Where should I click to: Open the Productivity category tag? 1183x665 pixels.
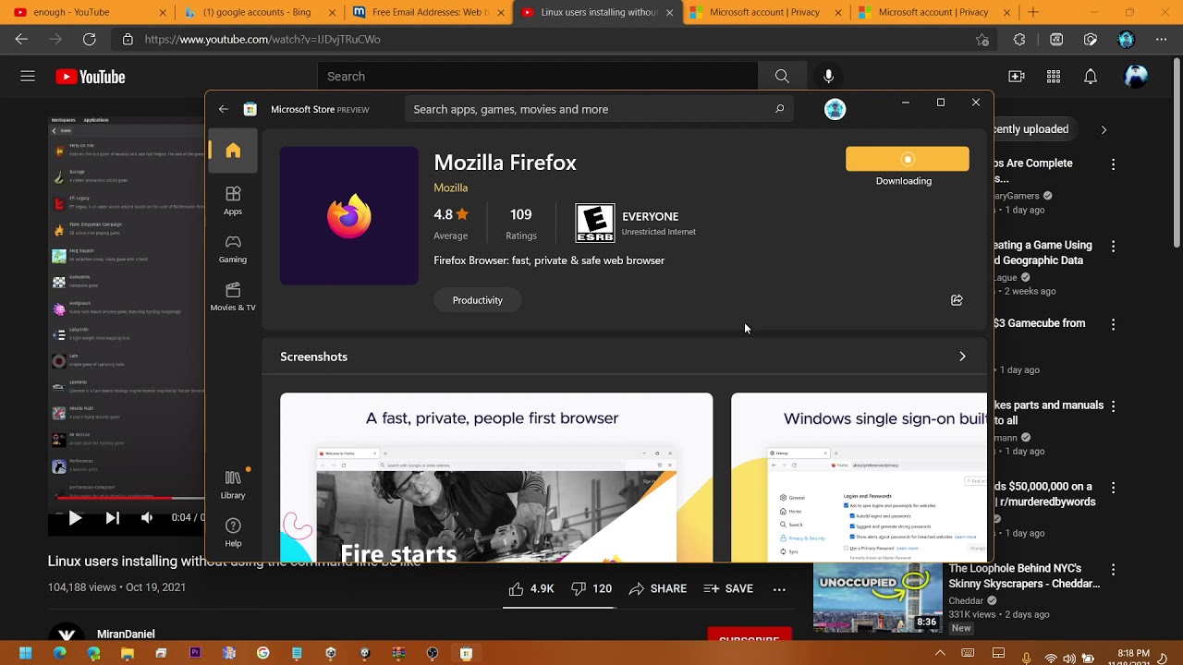478,300
